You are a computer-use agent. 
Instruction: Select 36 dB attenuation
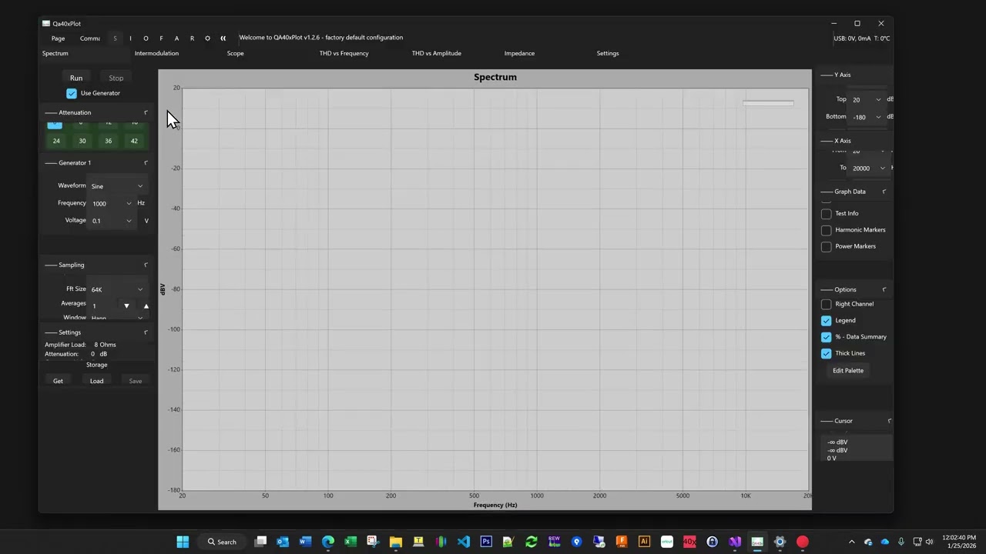[x=108, y=141]
